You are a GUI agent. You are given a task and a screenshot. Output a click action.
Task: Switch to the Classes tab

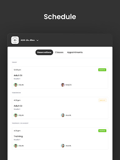59,52
